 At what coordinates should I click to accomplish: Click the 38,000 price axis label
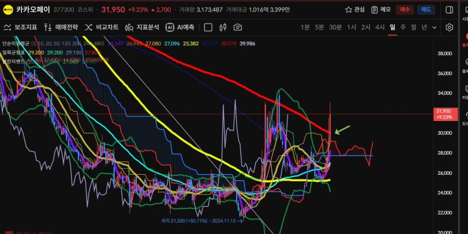tap(445, 54)
